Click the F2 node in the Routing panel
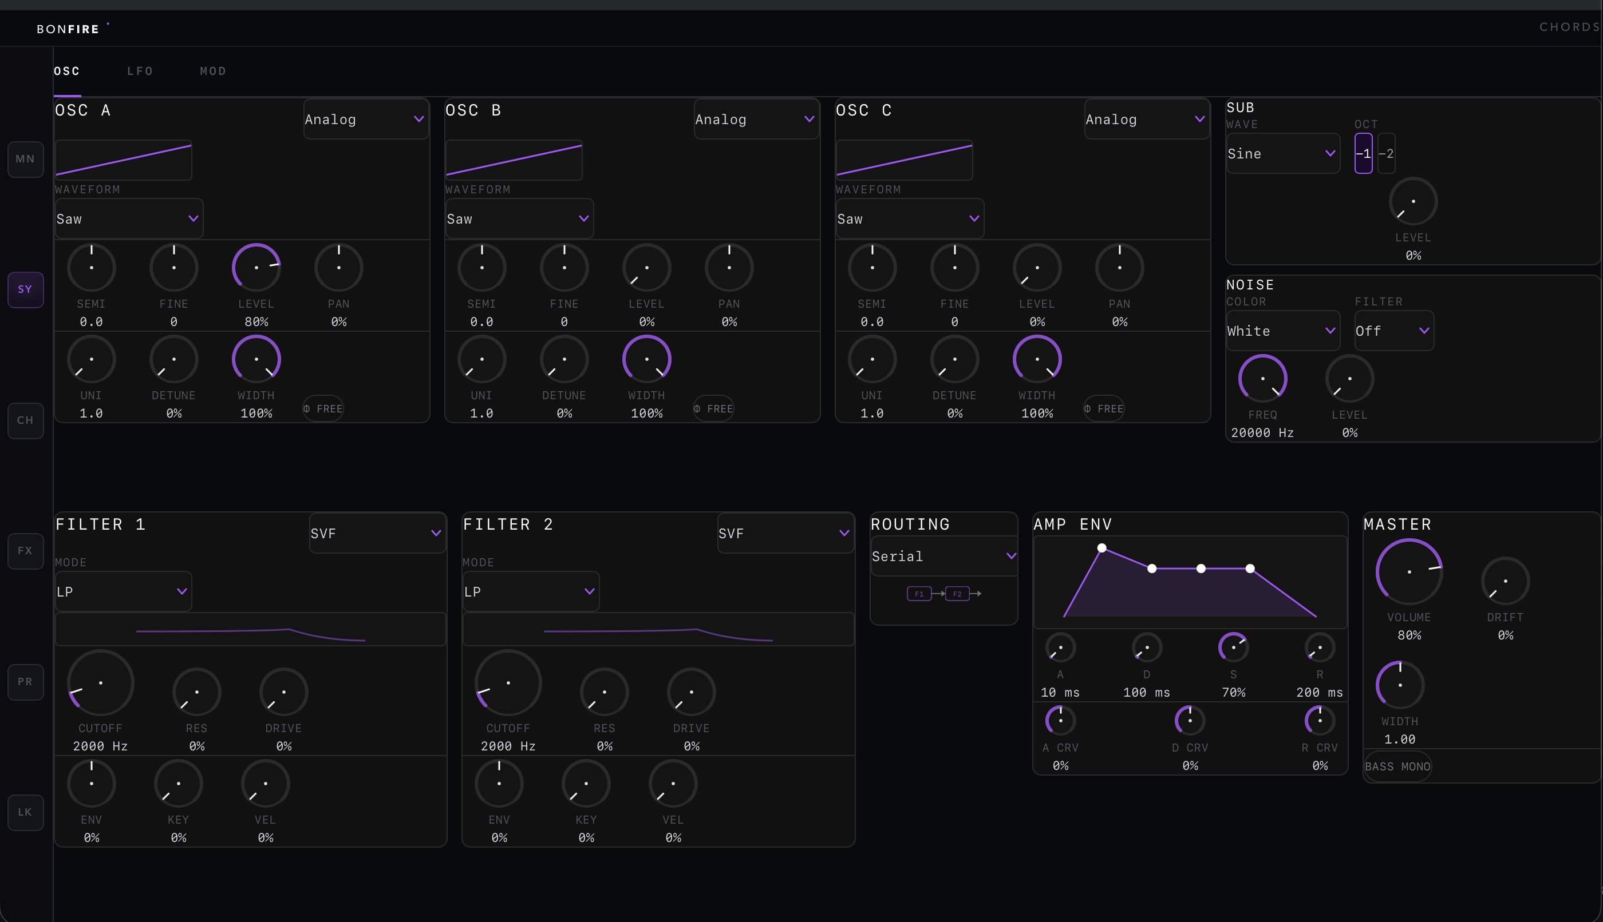This screenshot has height=922, width=1603. [957, 594]
